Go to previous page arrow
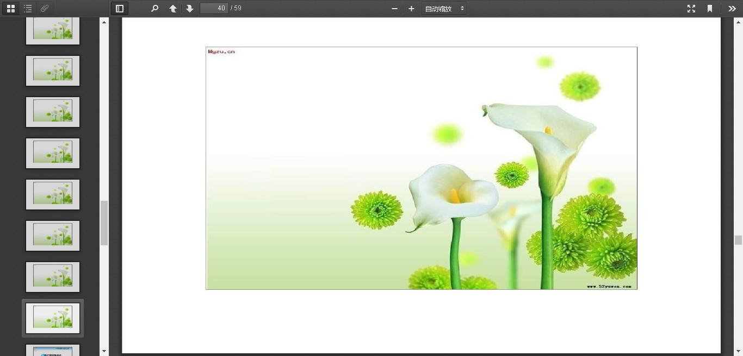This screenshot has height=356, width=743. click(x=173, y=9)
